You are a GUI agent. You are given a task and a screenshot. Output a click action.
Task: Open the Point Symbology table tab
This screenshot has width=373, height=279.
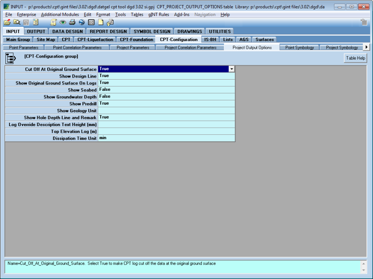[300, 47]
